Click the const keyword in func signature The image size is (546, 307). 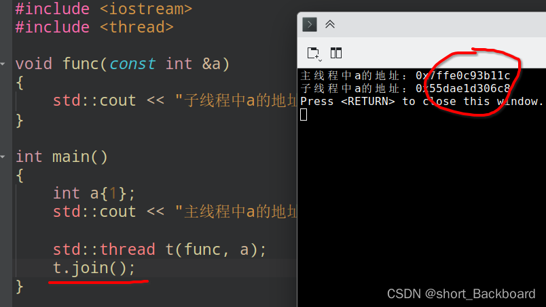[132, 64]
